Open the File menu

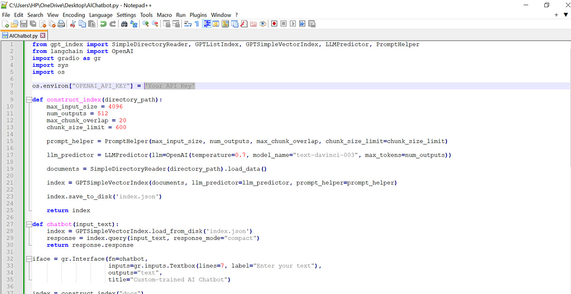[x=6, y=15]
